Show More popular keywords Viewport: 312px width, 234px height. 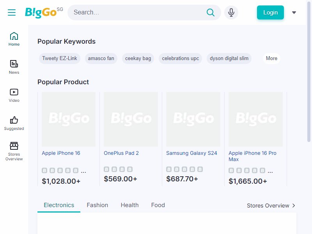tap(271, 58)
